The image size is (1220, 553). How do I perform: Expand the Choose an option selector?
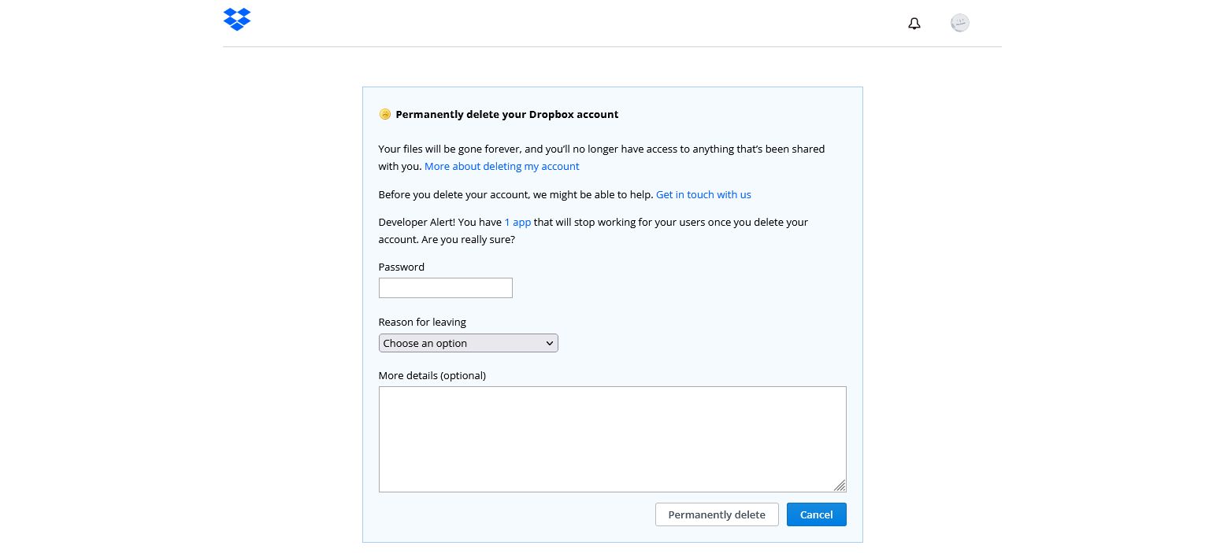tap(468, 343)
